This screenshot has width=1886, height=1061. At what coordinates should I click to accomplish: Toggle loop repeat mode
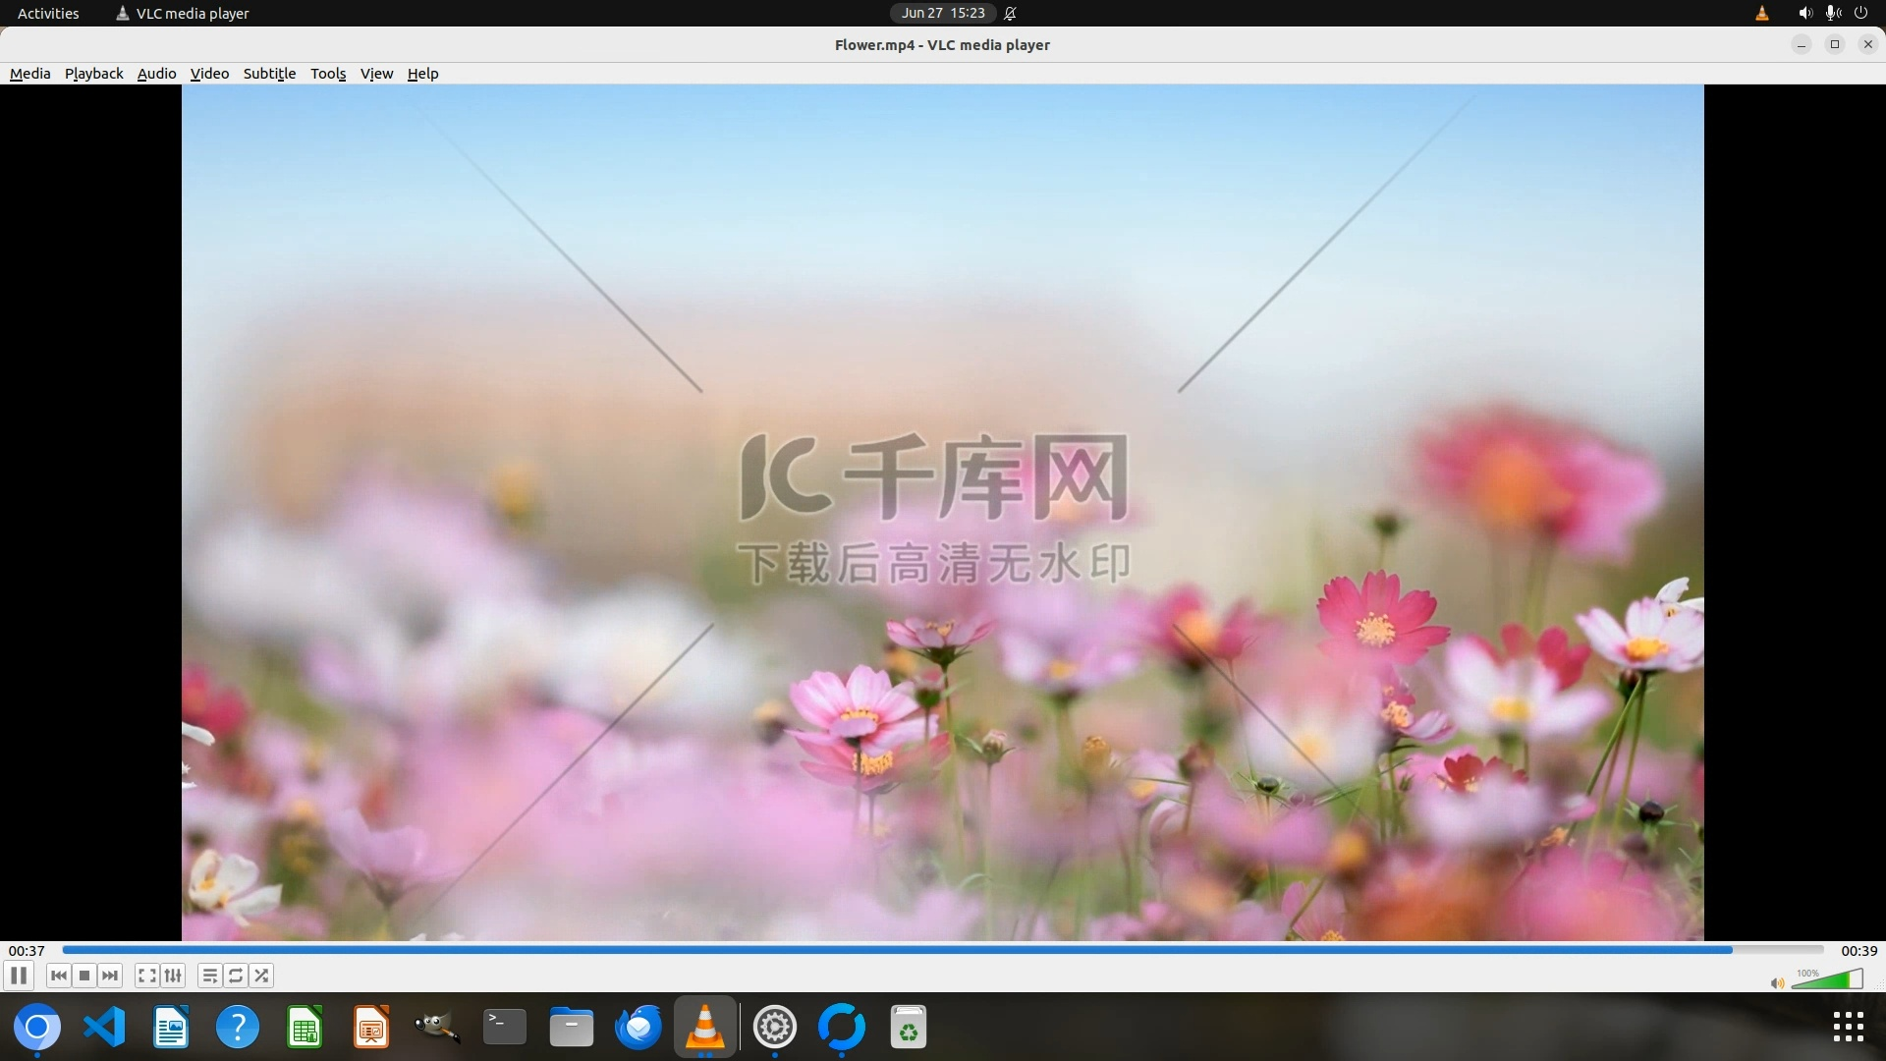[236, 976]
